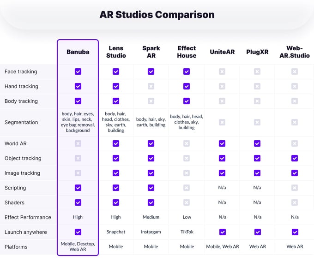Click Spark AR's Shaders checkmark

click(151, 203)
